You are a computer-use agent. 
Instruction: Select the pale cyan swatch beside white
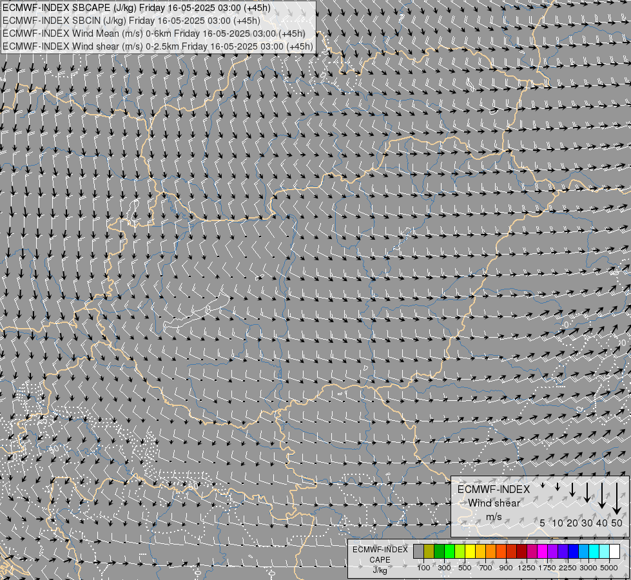[x=605, y=552]
